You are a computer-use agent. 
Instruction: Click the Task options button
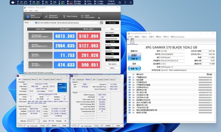(x=112, y=64)
